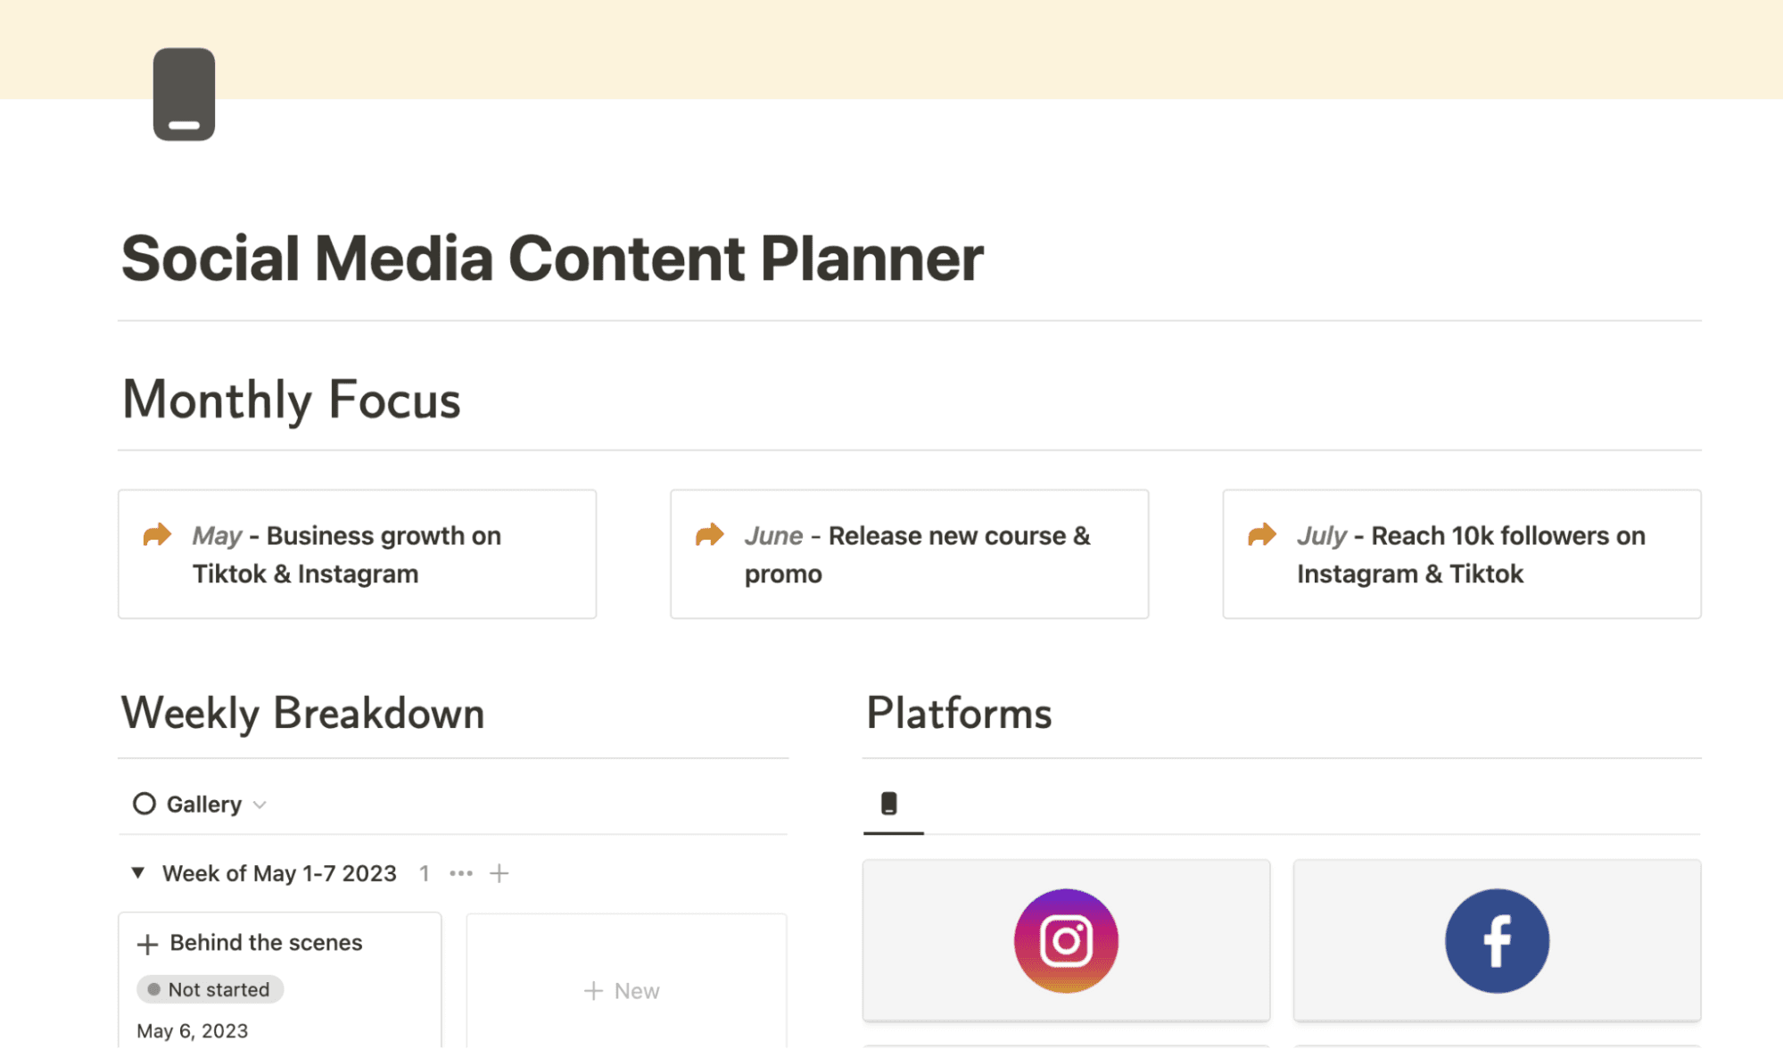Click the May 6, 2023 date field
1783x1049 pixels.
click(193, 1029)
